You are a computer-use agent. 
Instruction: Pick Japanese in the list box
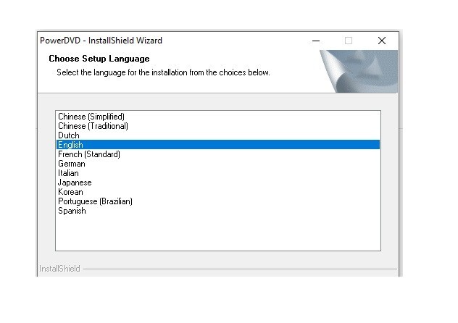coord(218,183)
